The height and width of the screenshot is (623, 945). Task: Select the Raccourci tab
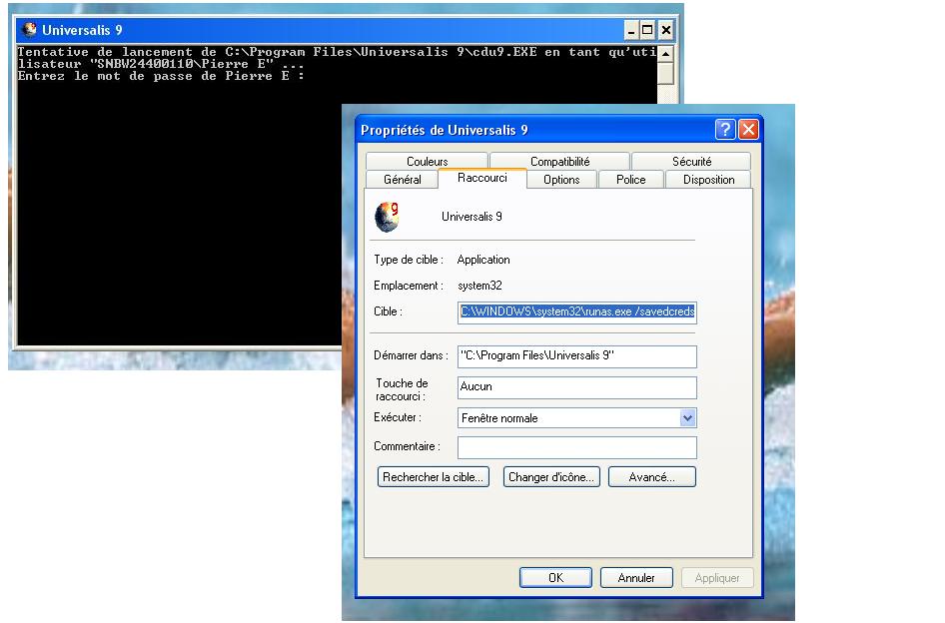(482, 178)
